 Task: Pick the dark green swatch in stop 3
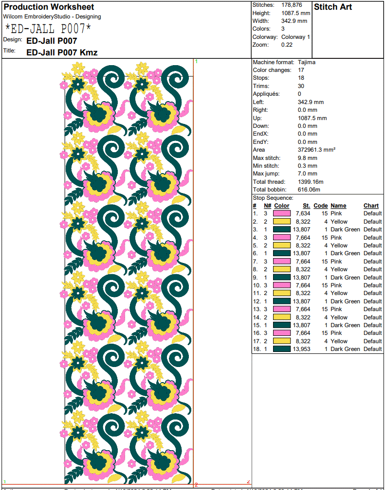click(x=282, y=229)
